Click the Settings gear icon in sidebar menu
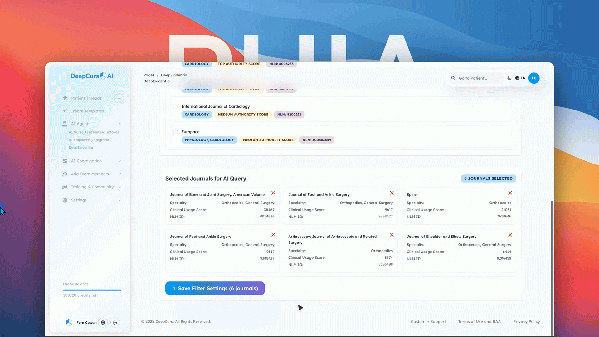 (x=65, y=200)
